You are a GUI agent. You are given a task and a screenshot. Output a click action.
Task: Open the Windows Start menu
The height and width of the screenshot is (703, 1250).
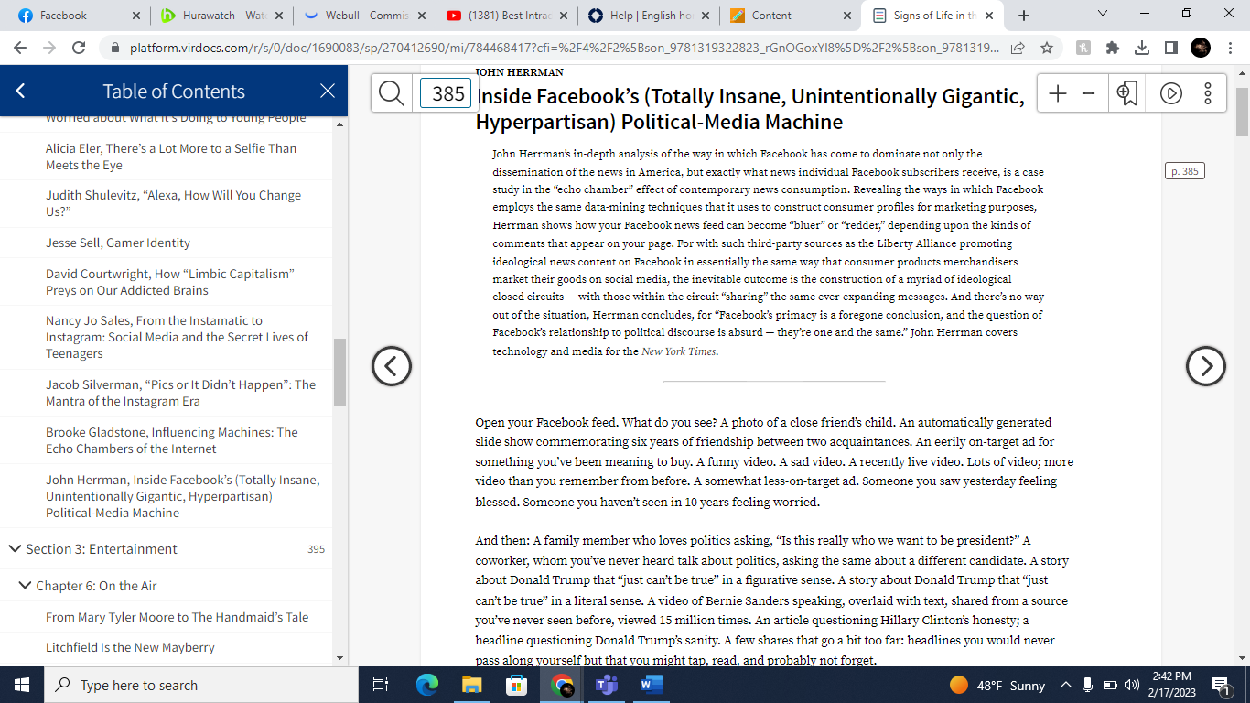click(22, 685)
